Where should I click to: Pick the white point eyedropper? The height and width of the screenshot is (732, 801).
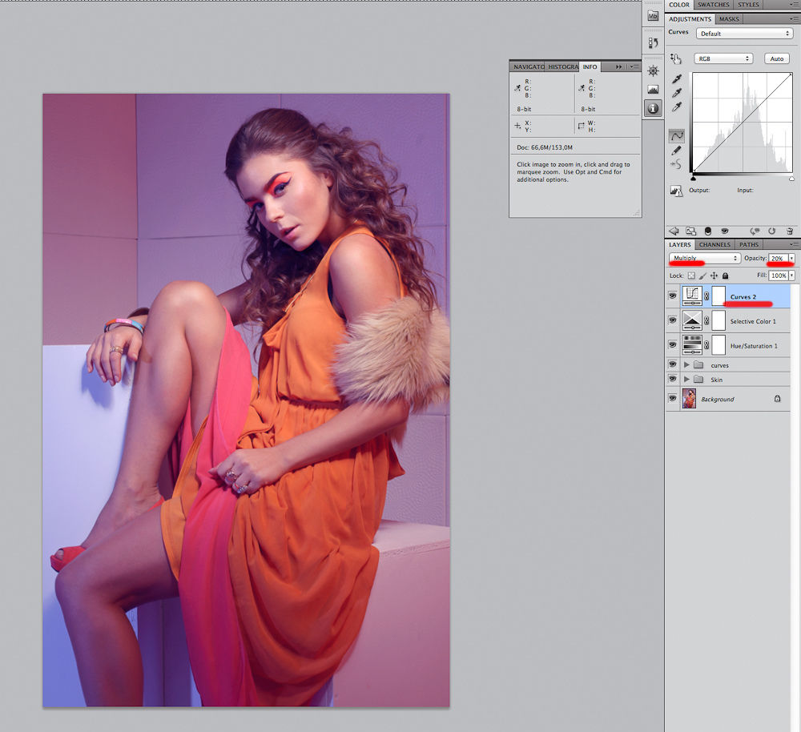(x=677, y=107)
